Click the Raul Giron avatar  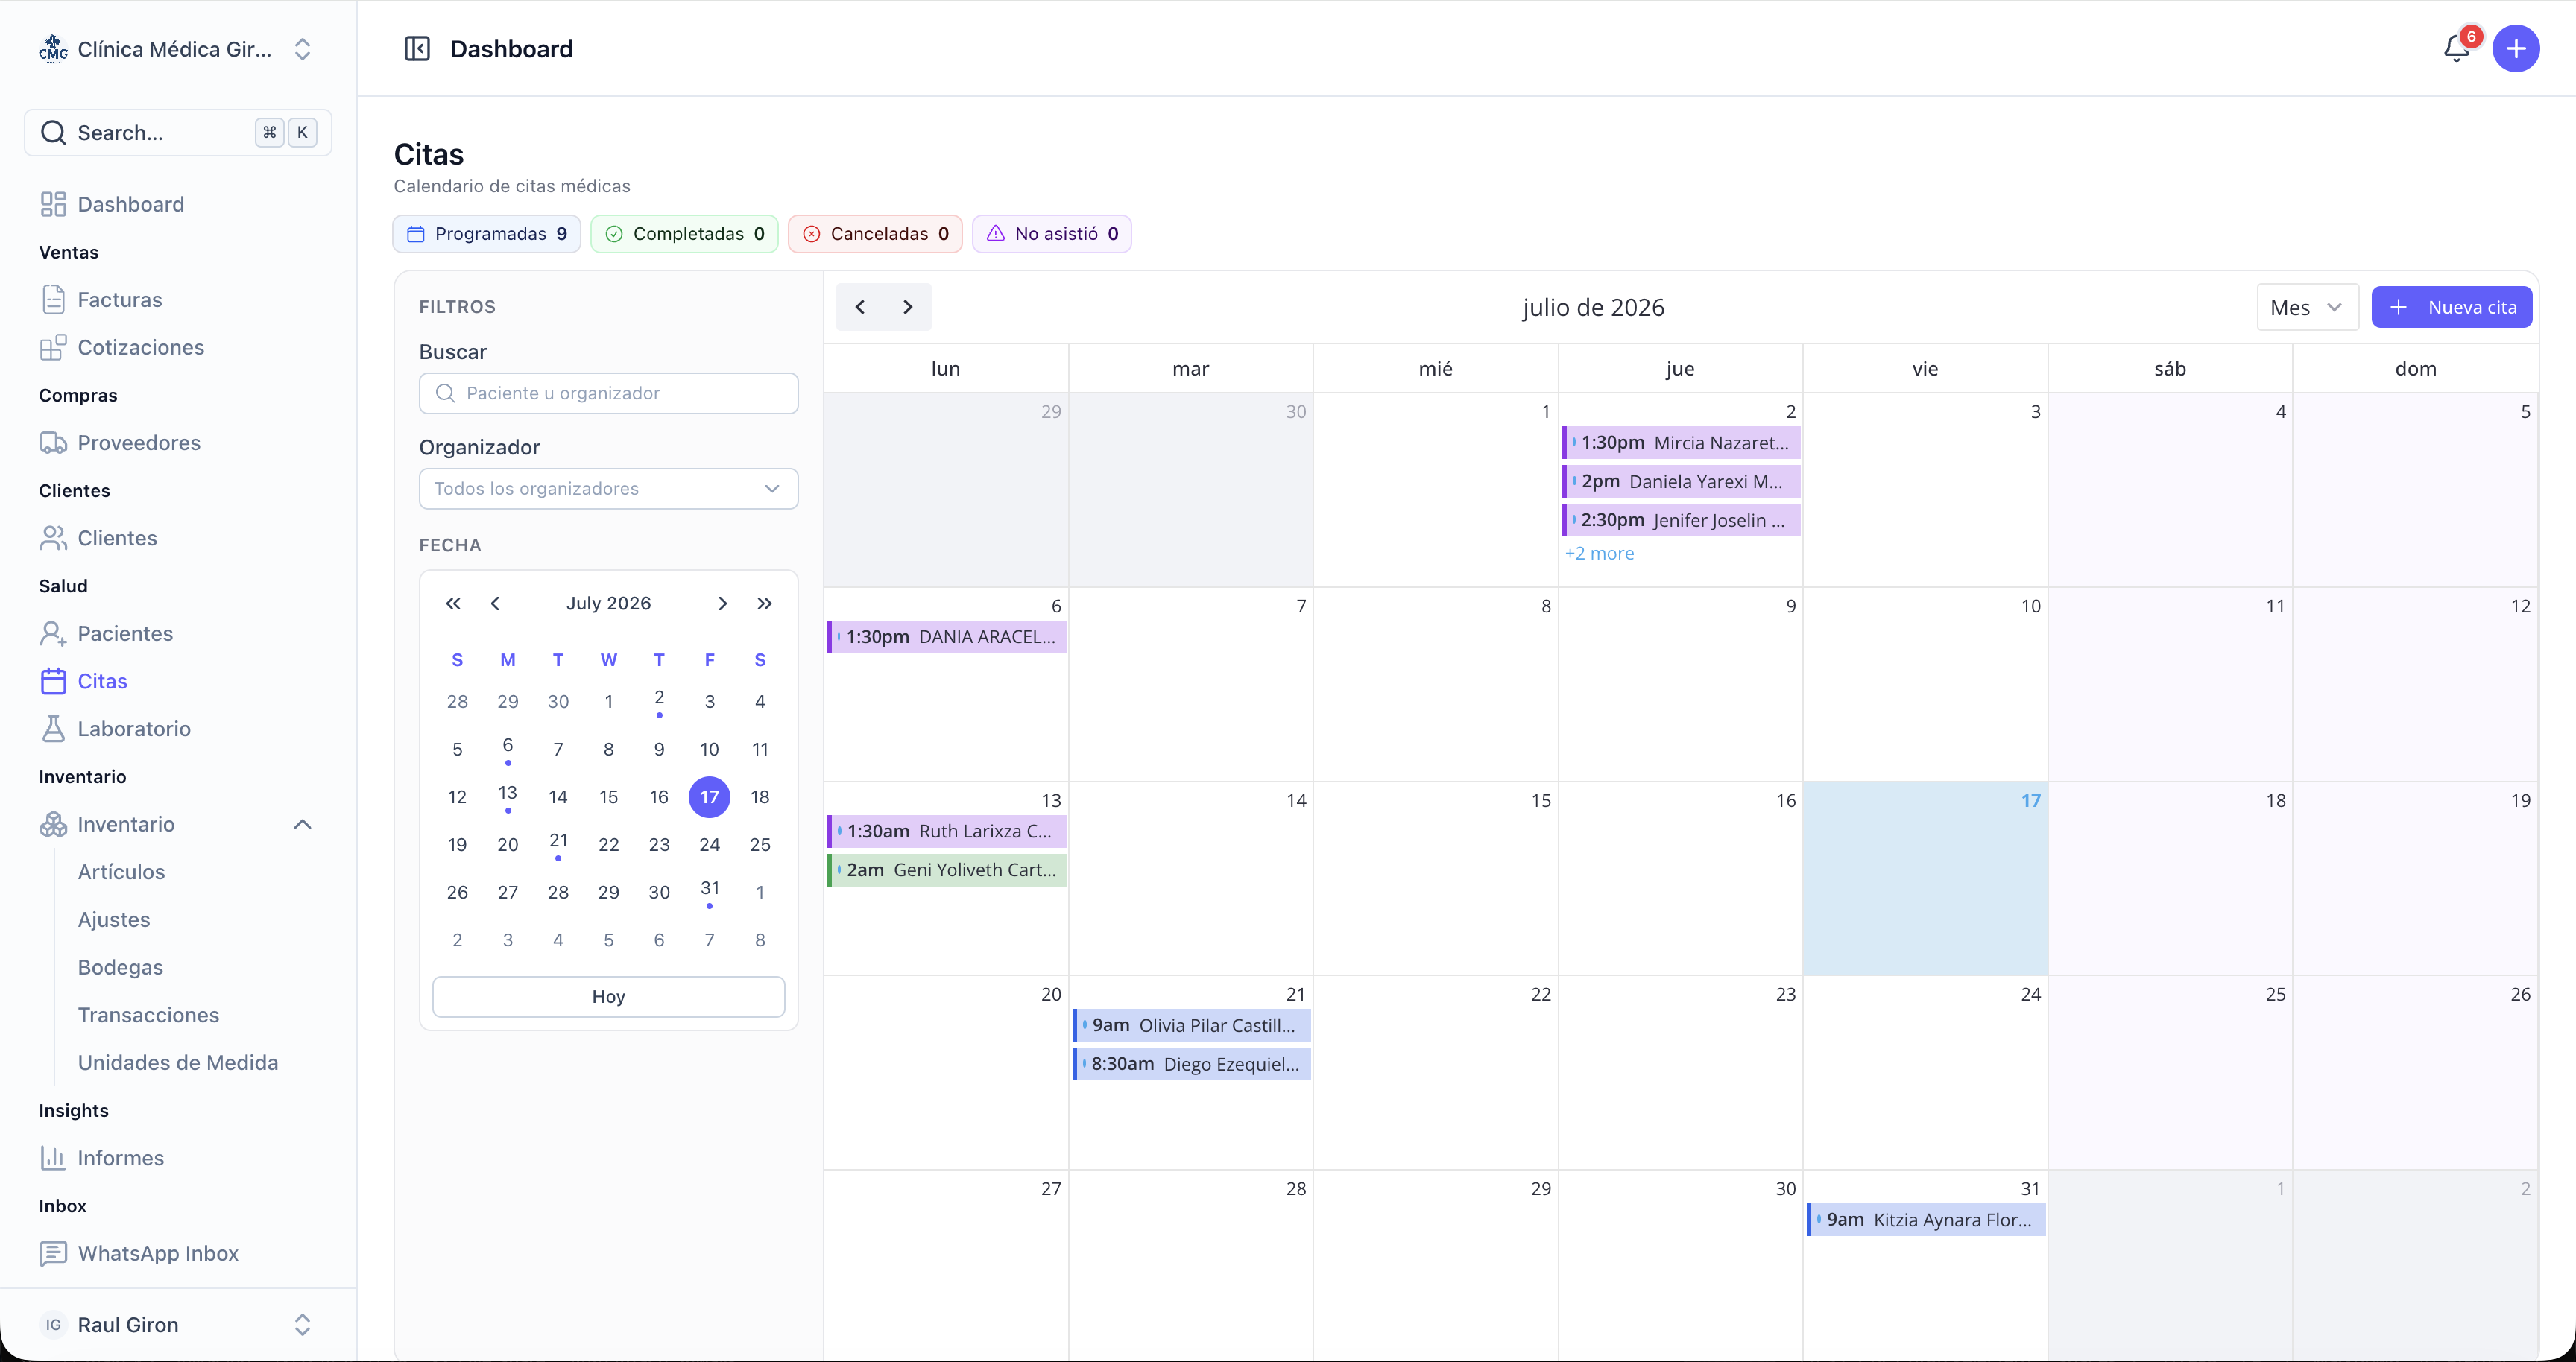pyautogui.click(x=53, y=1325)
